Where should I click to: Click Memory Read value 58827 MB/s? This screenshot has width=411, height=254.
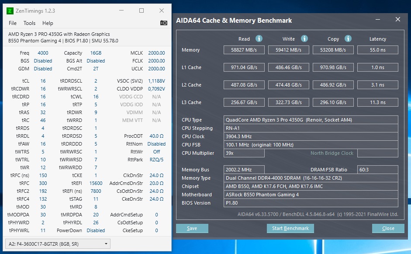pos(244,50)
